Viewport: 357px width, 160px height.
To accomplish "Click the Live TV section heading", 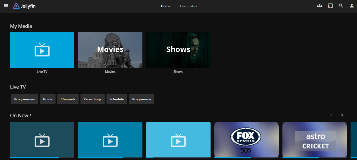I will coord(18,87).
